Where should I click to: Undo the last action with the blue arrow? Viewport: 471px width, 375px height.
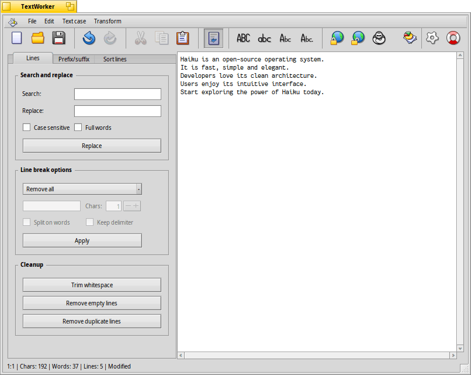pyautogui.click(x=89, y=38)
